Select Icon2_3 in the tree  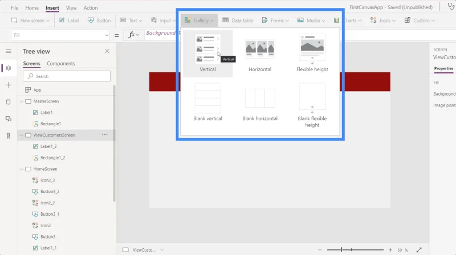click(x=47, y=180)
